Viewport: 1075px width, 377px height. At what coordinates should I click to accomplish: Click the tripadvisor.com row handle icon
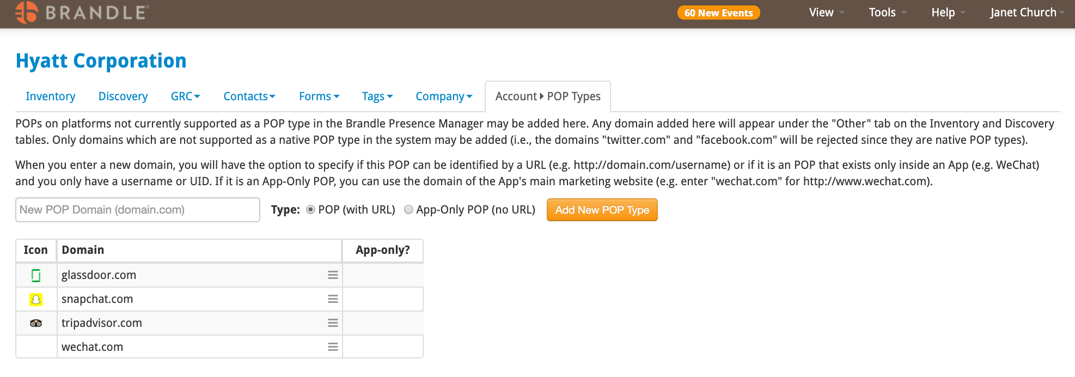pyautogui.click(x=333, y=323)
